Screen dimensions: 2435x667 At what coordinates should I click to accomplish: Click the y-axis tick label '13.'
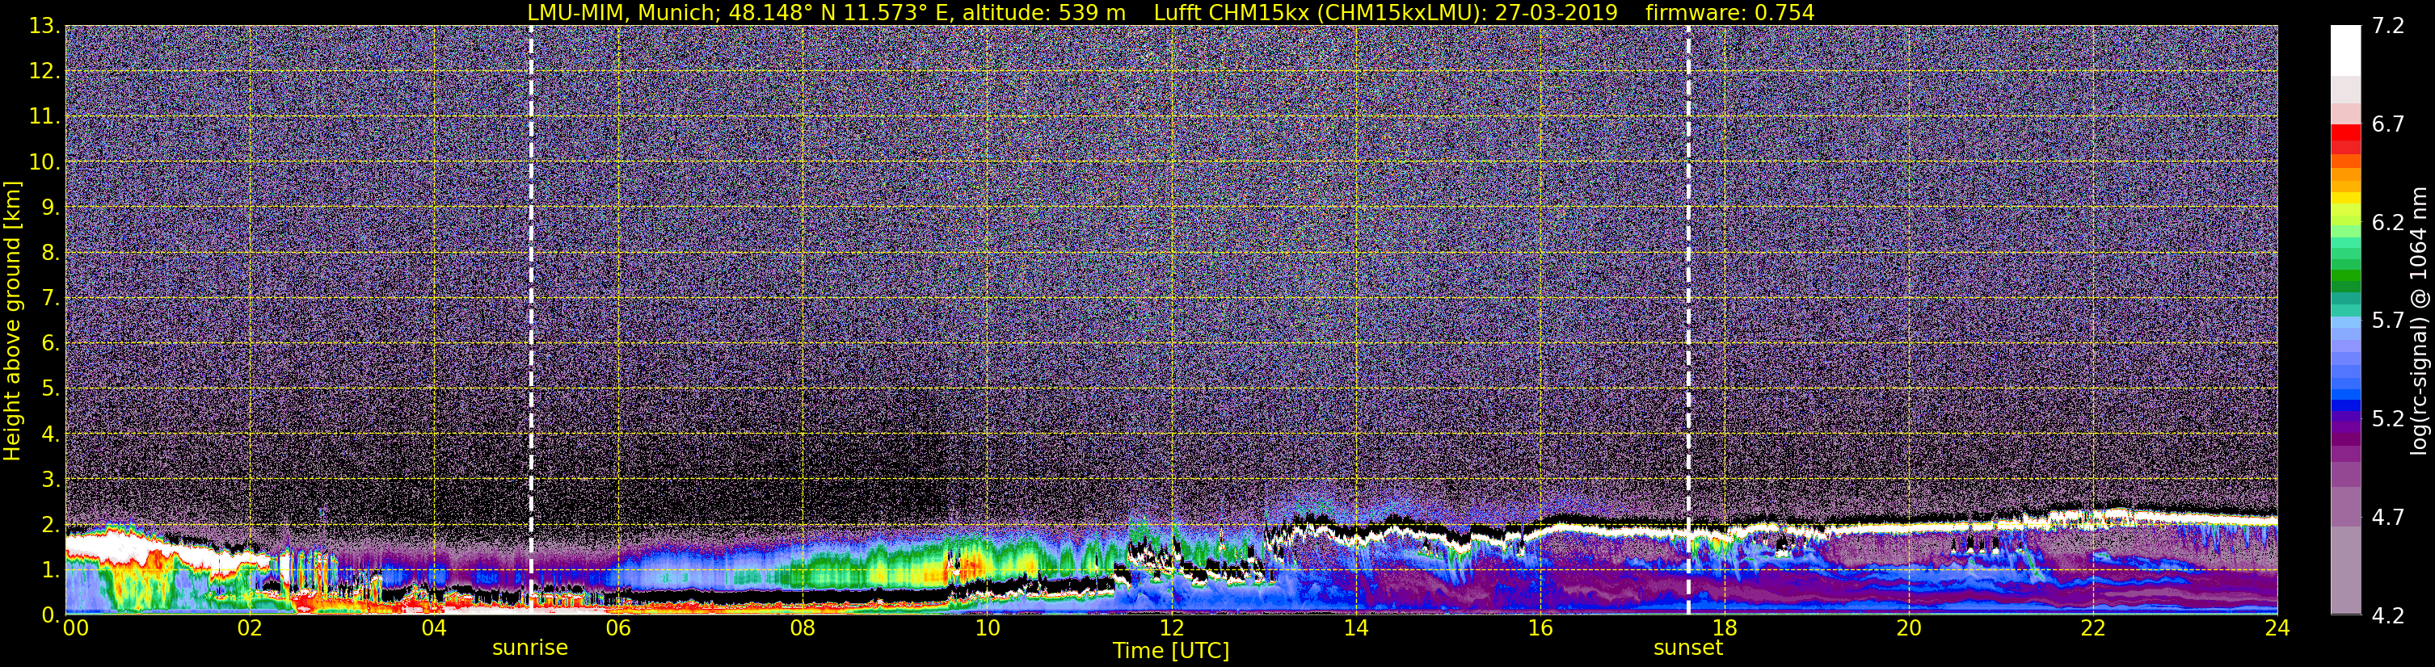44,27
